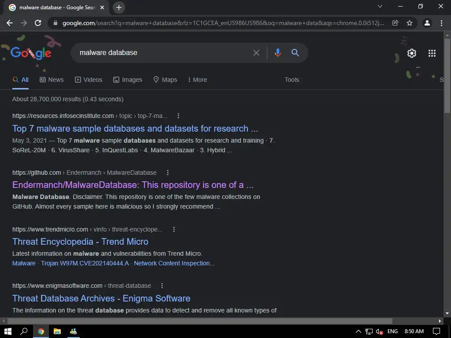Click vertical scrollbar thumb
Screen dimensions: 451x338
tap(447, 76)
